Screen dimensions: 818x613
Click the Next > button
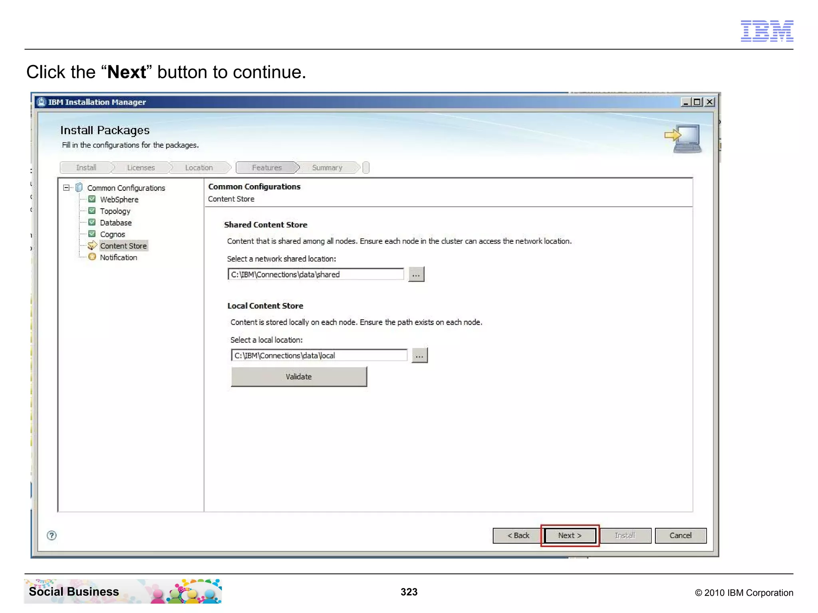click(570, 536)
